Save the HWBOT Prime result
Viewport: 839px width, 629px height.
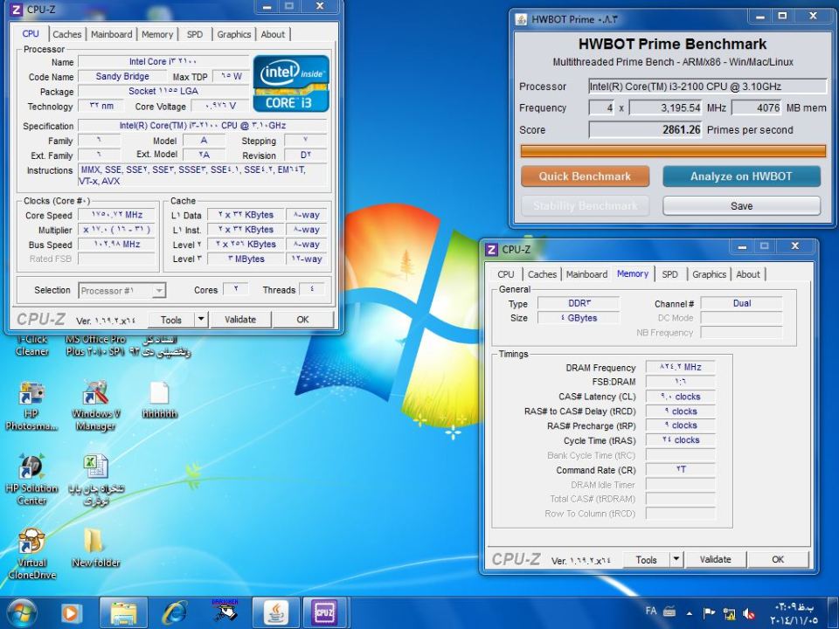[742, 206]
